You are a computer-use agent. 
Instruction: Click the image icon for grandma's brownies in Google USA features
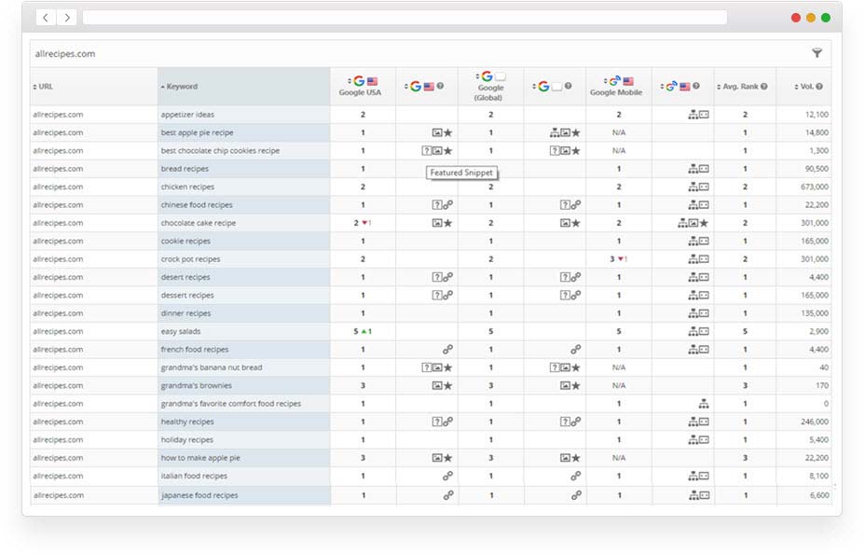click(436, 385)
